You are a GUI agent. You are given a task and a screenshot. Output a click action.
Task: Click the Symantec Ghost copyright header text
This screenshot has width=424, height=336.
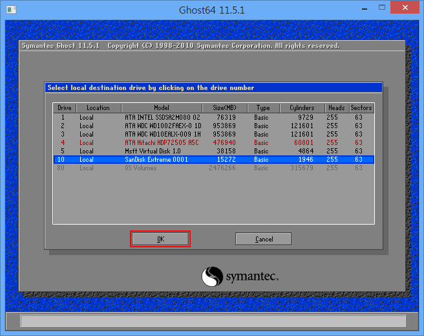(180, 45)
